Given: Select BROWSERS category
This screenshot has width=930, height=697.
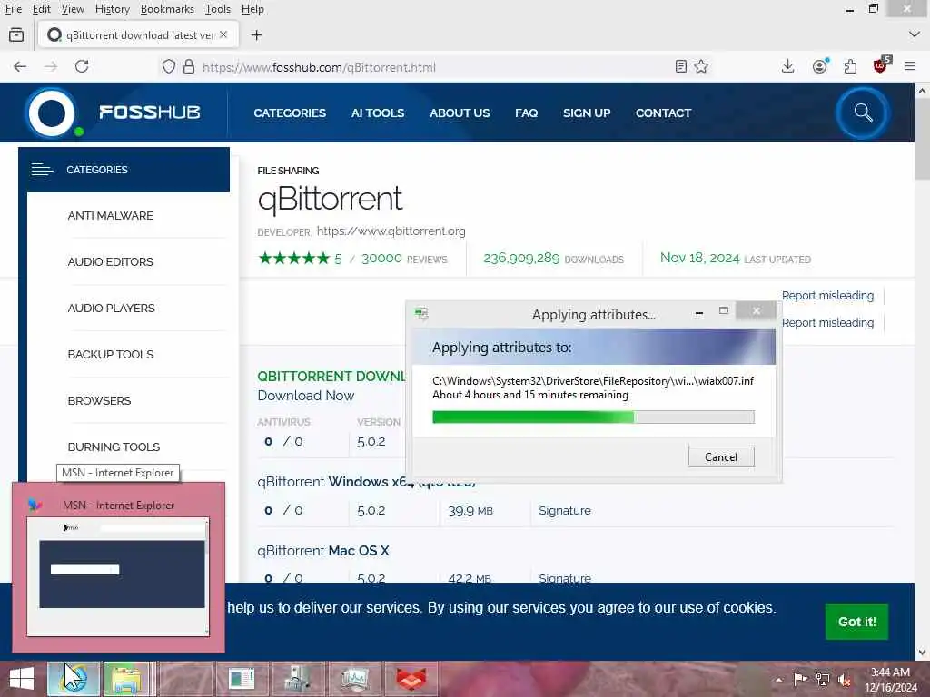Looking at the screenshot, I should [99, 400].
